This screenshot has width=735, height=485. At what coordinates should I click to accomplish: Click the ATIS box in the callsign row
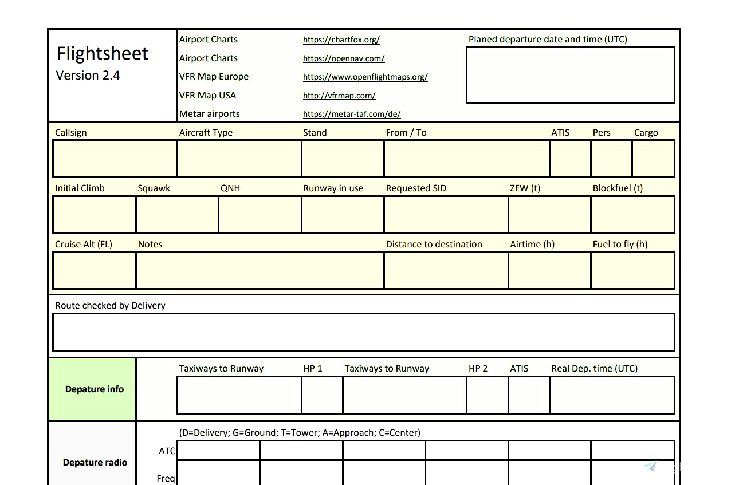(569, 159)
